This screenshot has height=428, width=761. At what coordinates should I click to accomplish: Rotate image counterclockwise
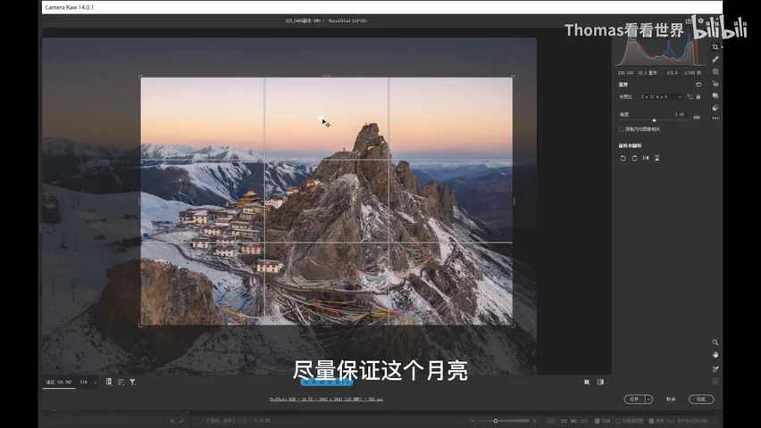point(623,158)
